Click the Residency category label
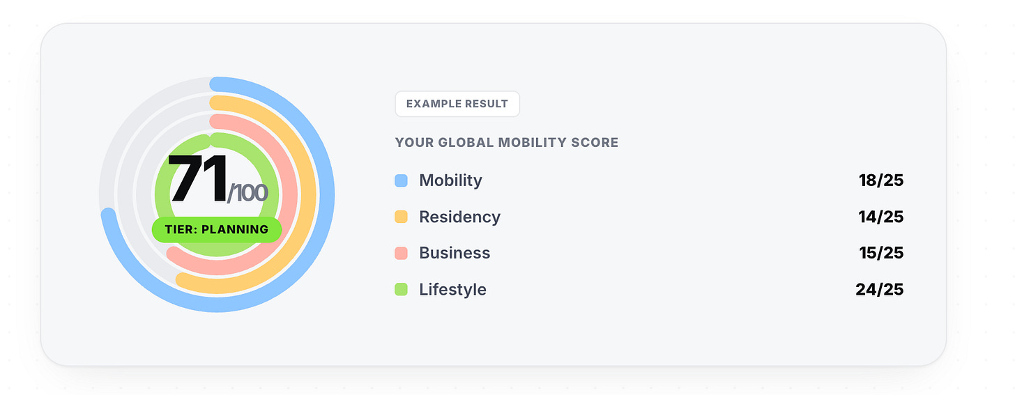 coord(459,217)
